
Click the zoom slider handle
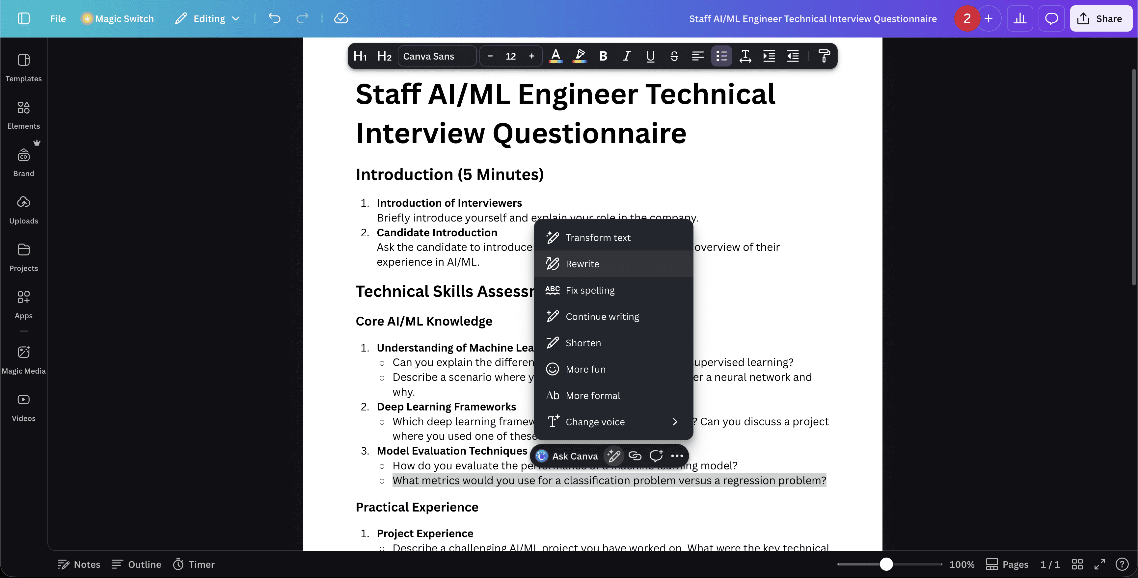(x=886, y=564)
